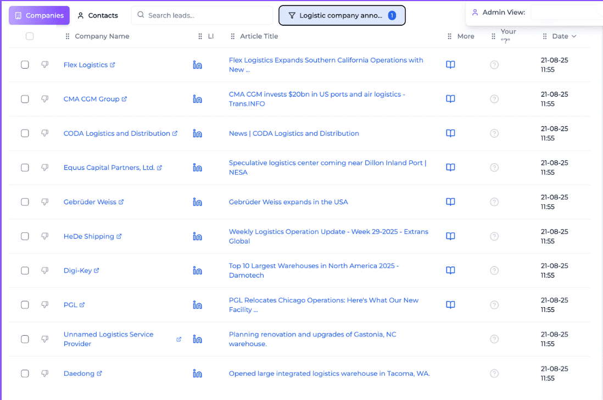Sort by the Date column arrow

click(x=574, y=36)
